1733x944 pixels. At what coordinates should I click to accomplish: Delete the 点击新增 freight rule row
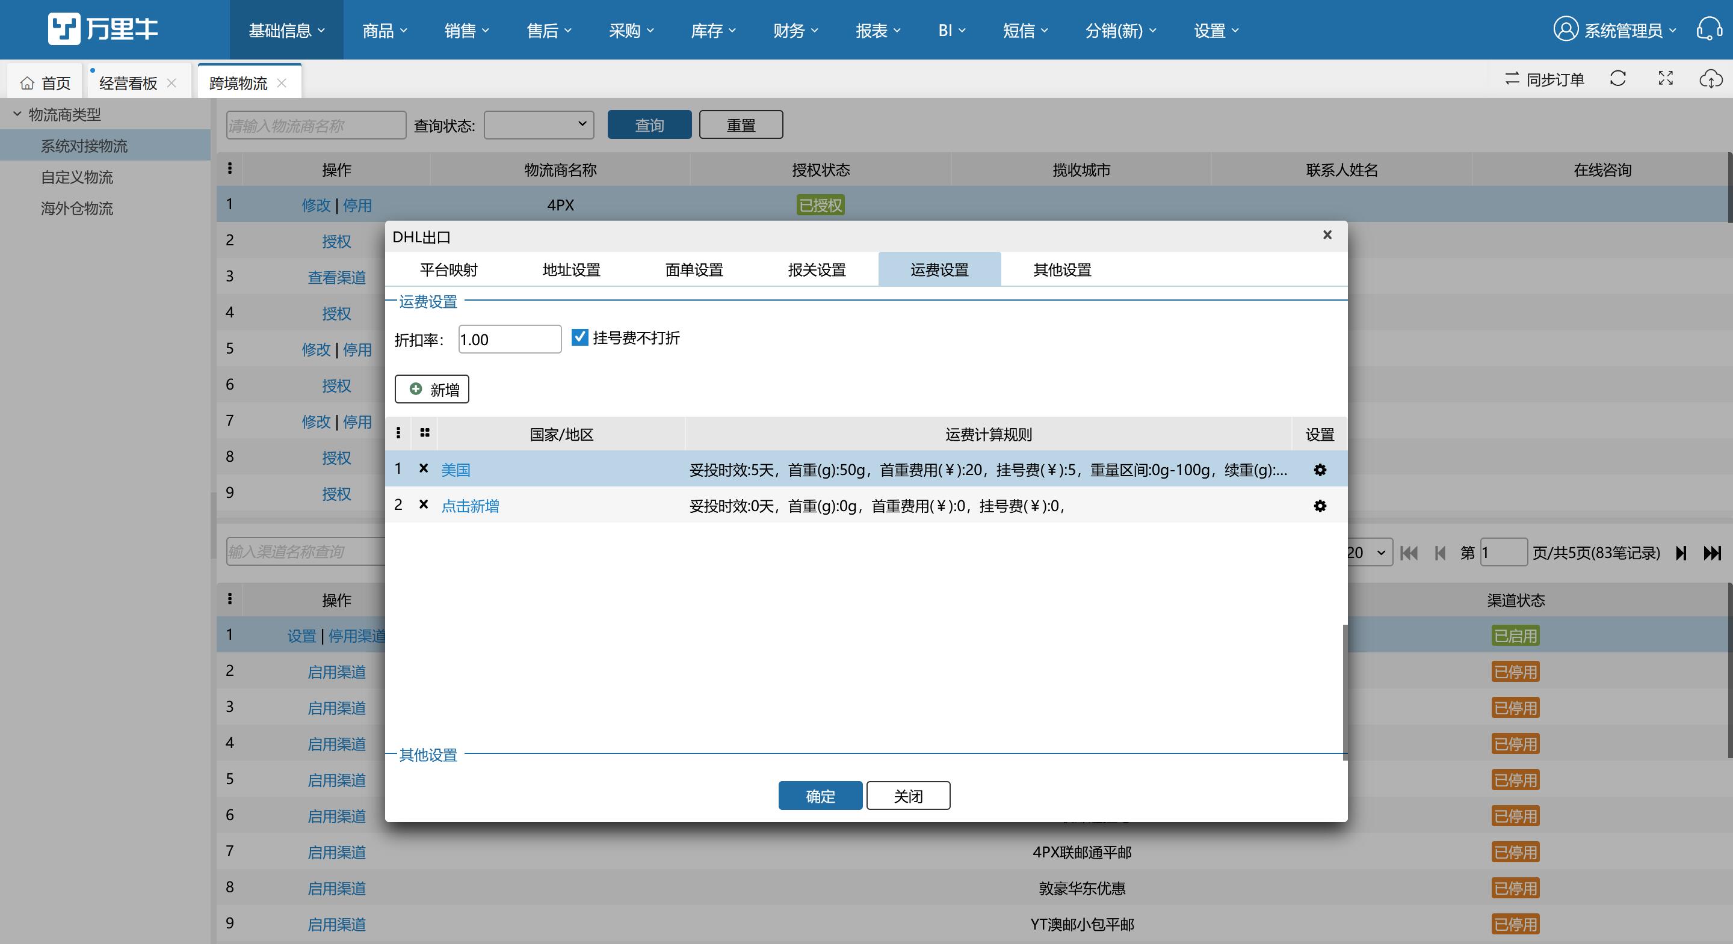pyautogui.click(x=423, y=504)
